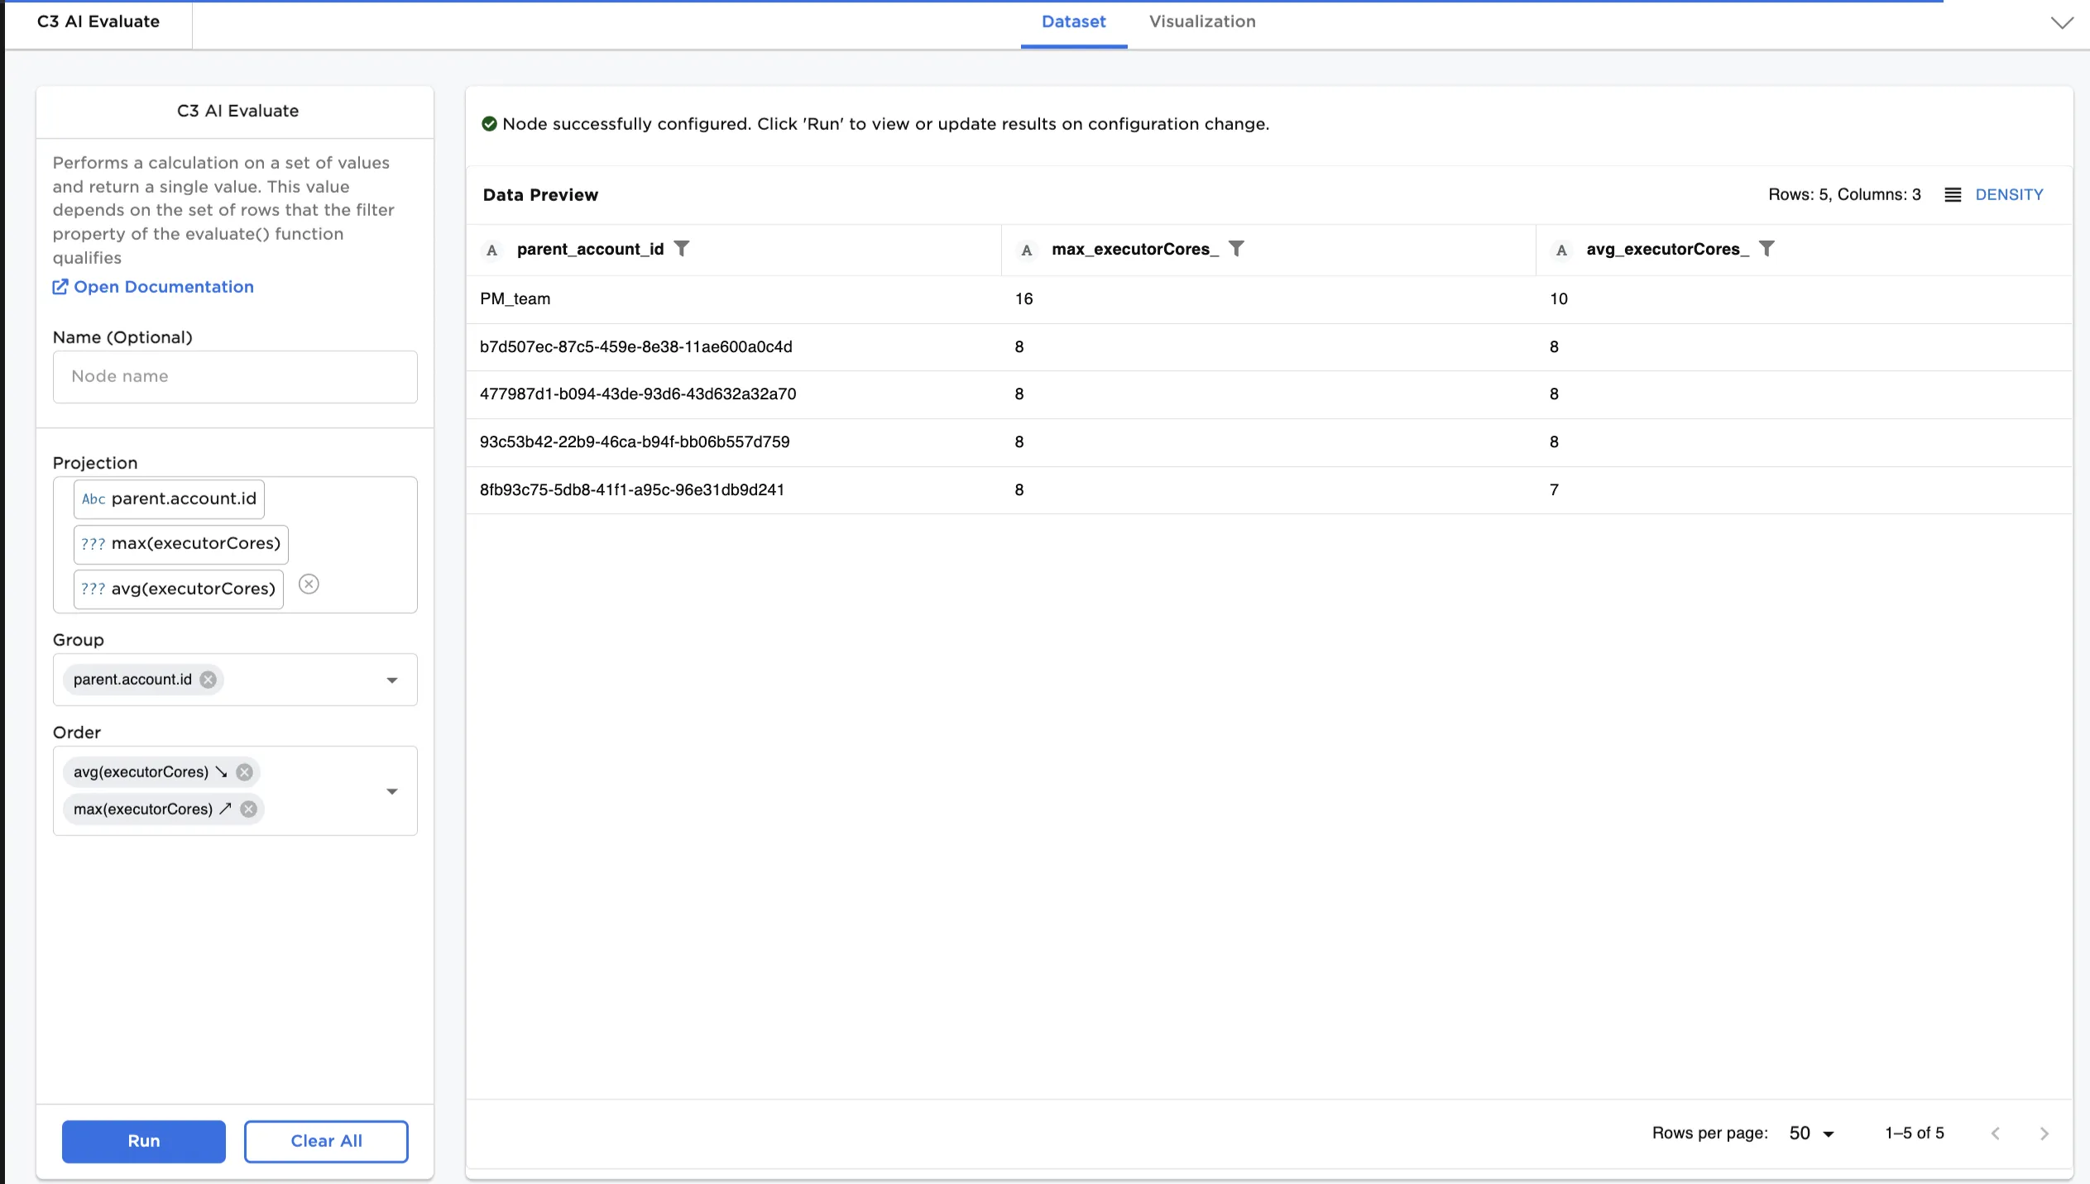Click the Run button
The image size is (2090, 1184).
(142, 1141)
